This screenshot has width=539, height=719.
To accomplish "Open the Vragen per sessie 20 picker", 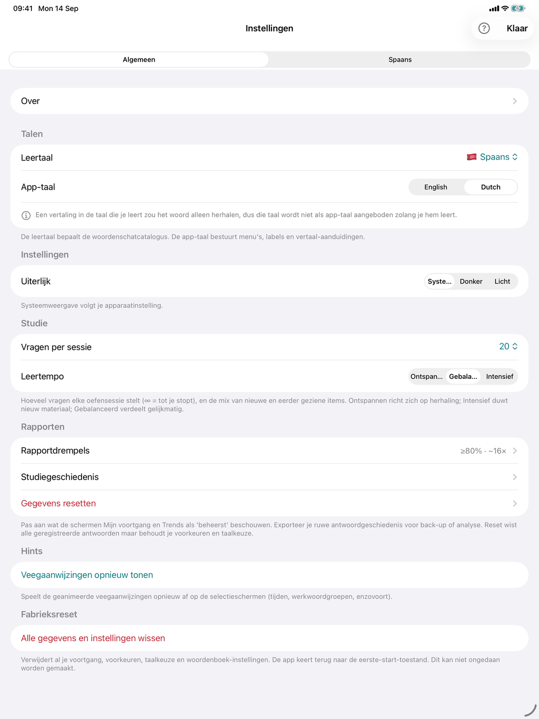I will 508,346.
